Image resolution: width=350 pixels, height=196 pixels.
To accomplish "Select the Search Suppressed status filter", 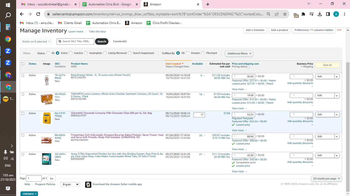I will [x=130, y=53].
